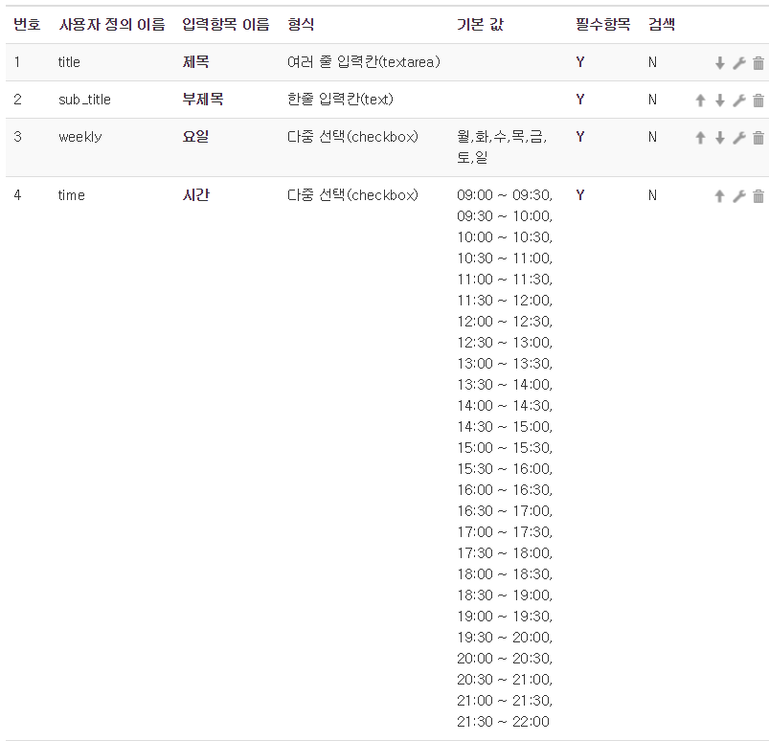
Task: Move the title row down
Action: pos(720,63)
